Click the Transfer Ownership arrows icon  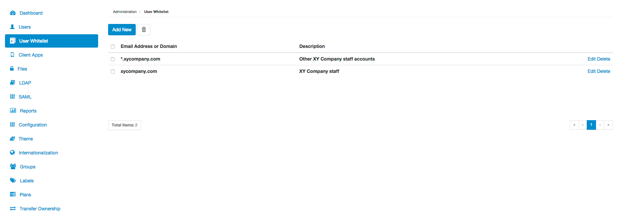click(x=13, y=208)
